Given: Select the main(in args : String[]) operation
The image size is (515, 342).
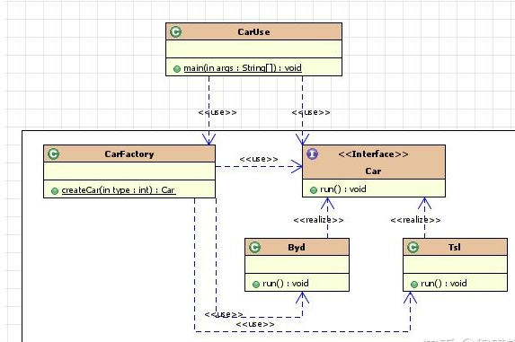Looking at the screenshot, I should (243, 68).
